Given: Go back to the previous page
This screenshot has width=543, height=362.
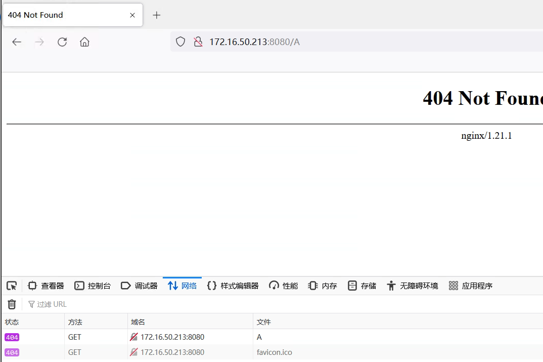Looking at the screenshot, I should click(x=17, y=42).
